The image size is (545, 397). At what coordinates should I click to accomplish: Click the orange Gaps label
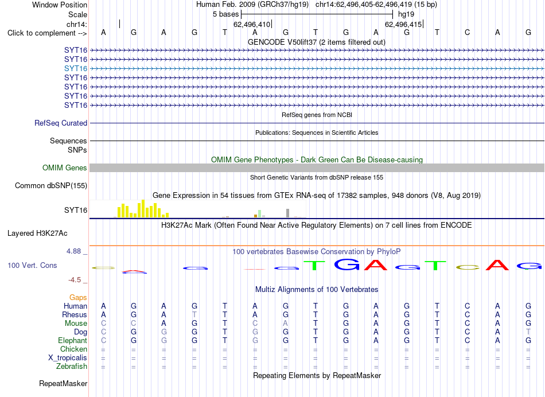coord(78,297)
